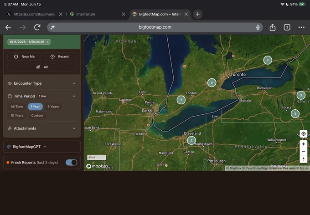Open a new tab with plus button

(x=197, y=14)
